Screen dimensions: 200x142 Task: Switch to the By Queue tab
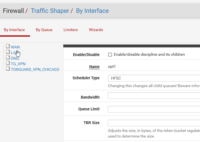click(x=44, y=30)
